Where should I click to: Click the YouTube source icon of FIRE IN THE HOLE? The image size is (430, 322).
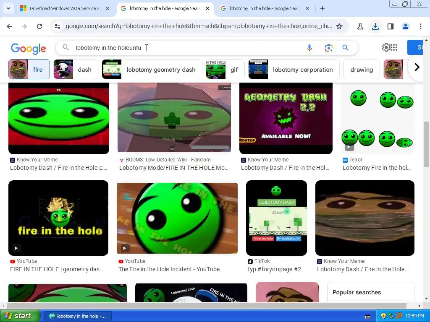[x=13, y=262]
